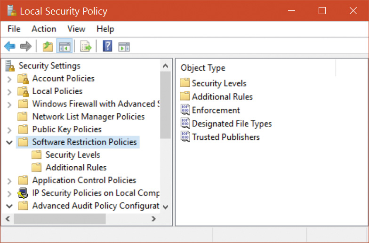369x243 pixels.
Task: Click the Back arrow toolbar icon
Action: (9, 46)
